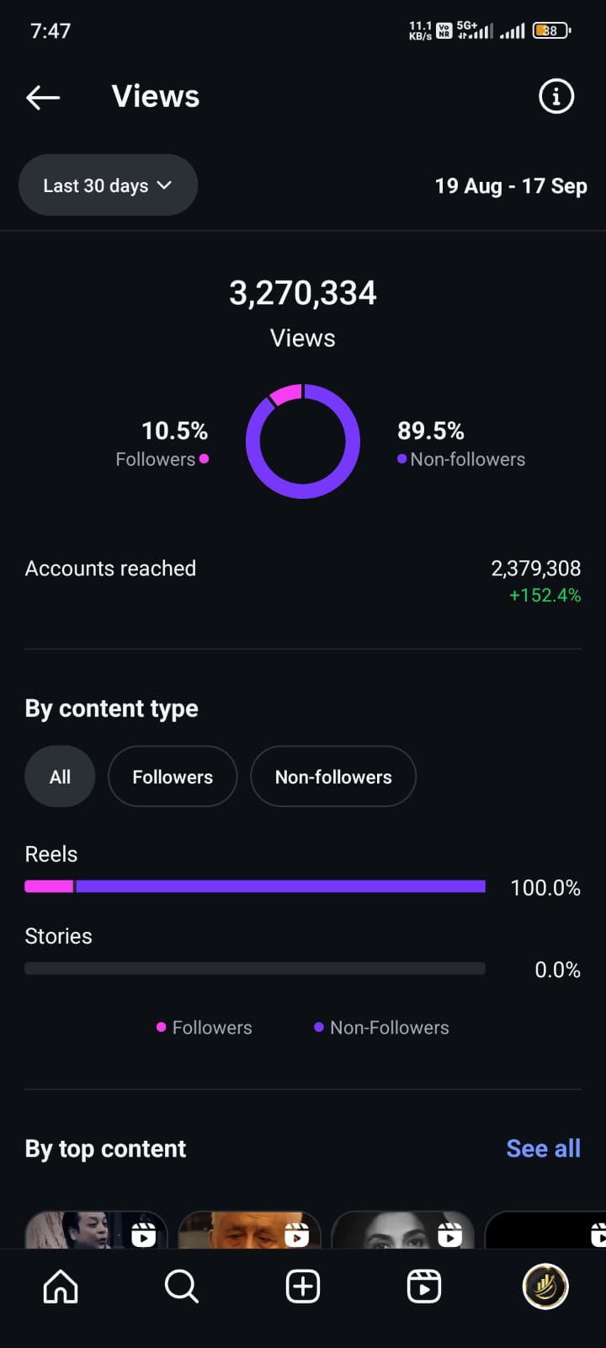Open the first top content reel thumbnail

coord(96,1230)
